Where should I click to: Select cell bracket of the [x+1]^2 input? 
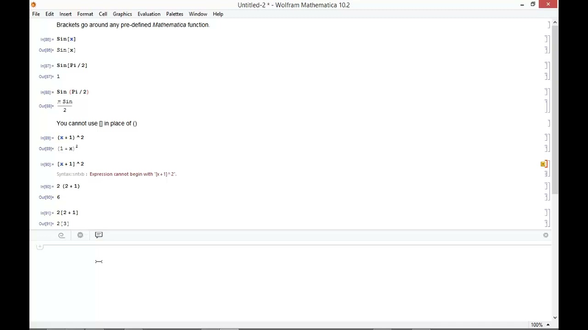(x=547, y=164)
